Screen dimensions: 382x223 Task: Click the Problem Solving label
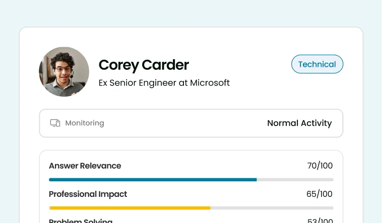point(81,220)
